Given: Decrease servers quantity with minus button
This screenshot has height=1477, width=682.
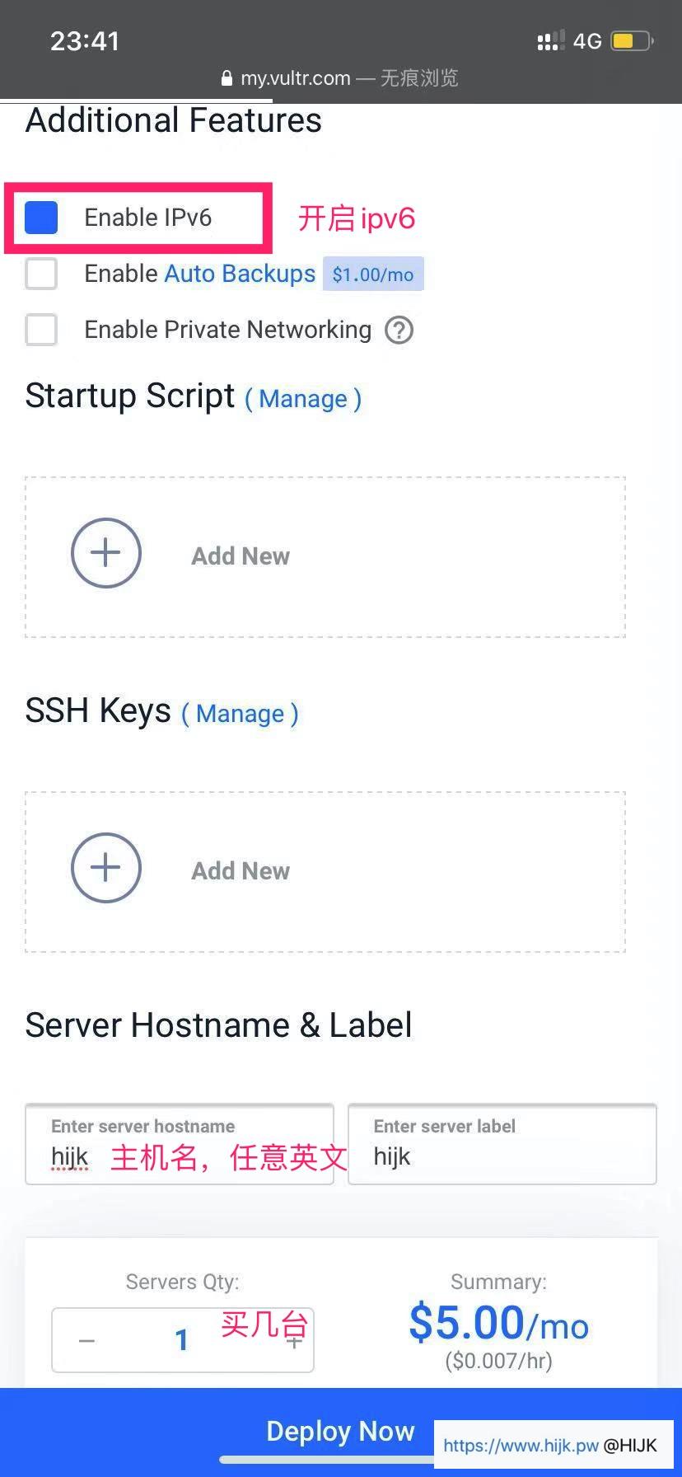Looking at the screenshot, I should pyautogui.click(x=86, y=1341).
